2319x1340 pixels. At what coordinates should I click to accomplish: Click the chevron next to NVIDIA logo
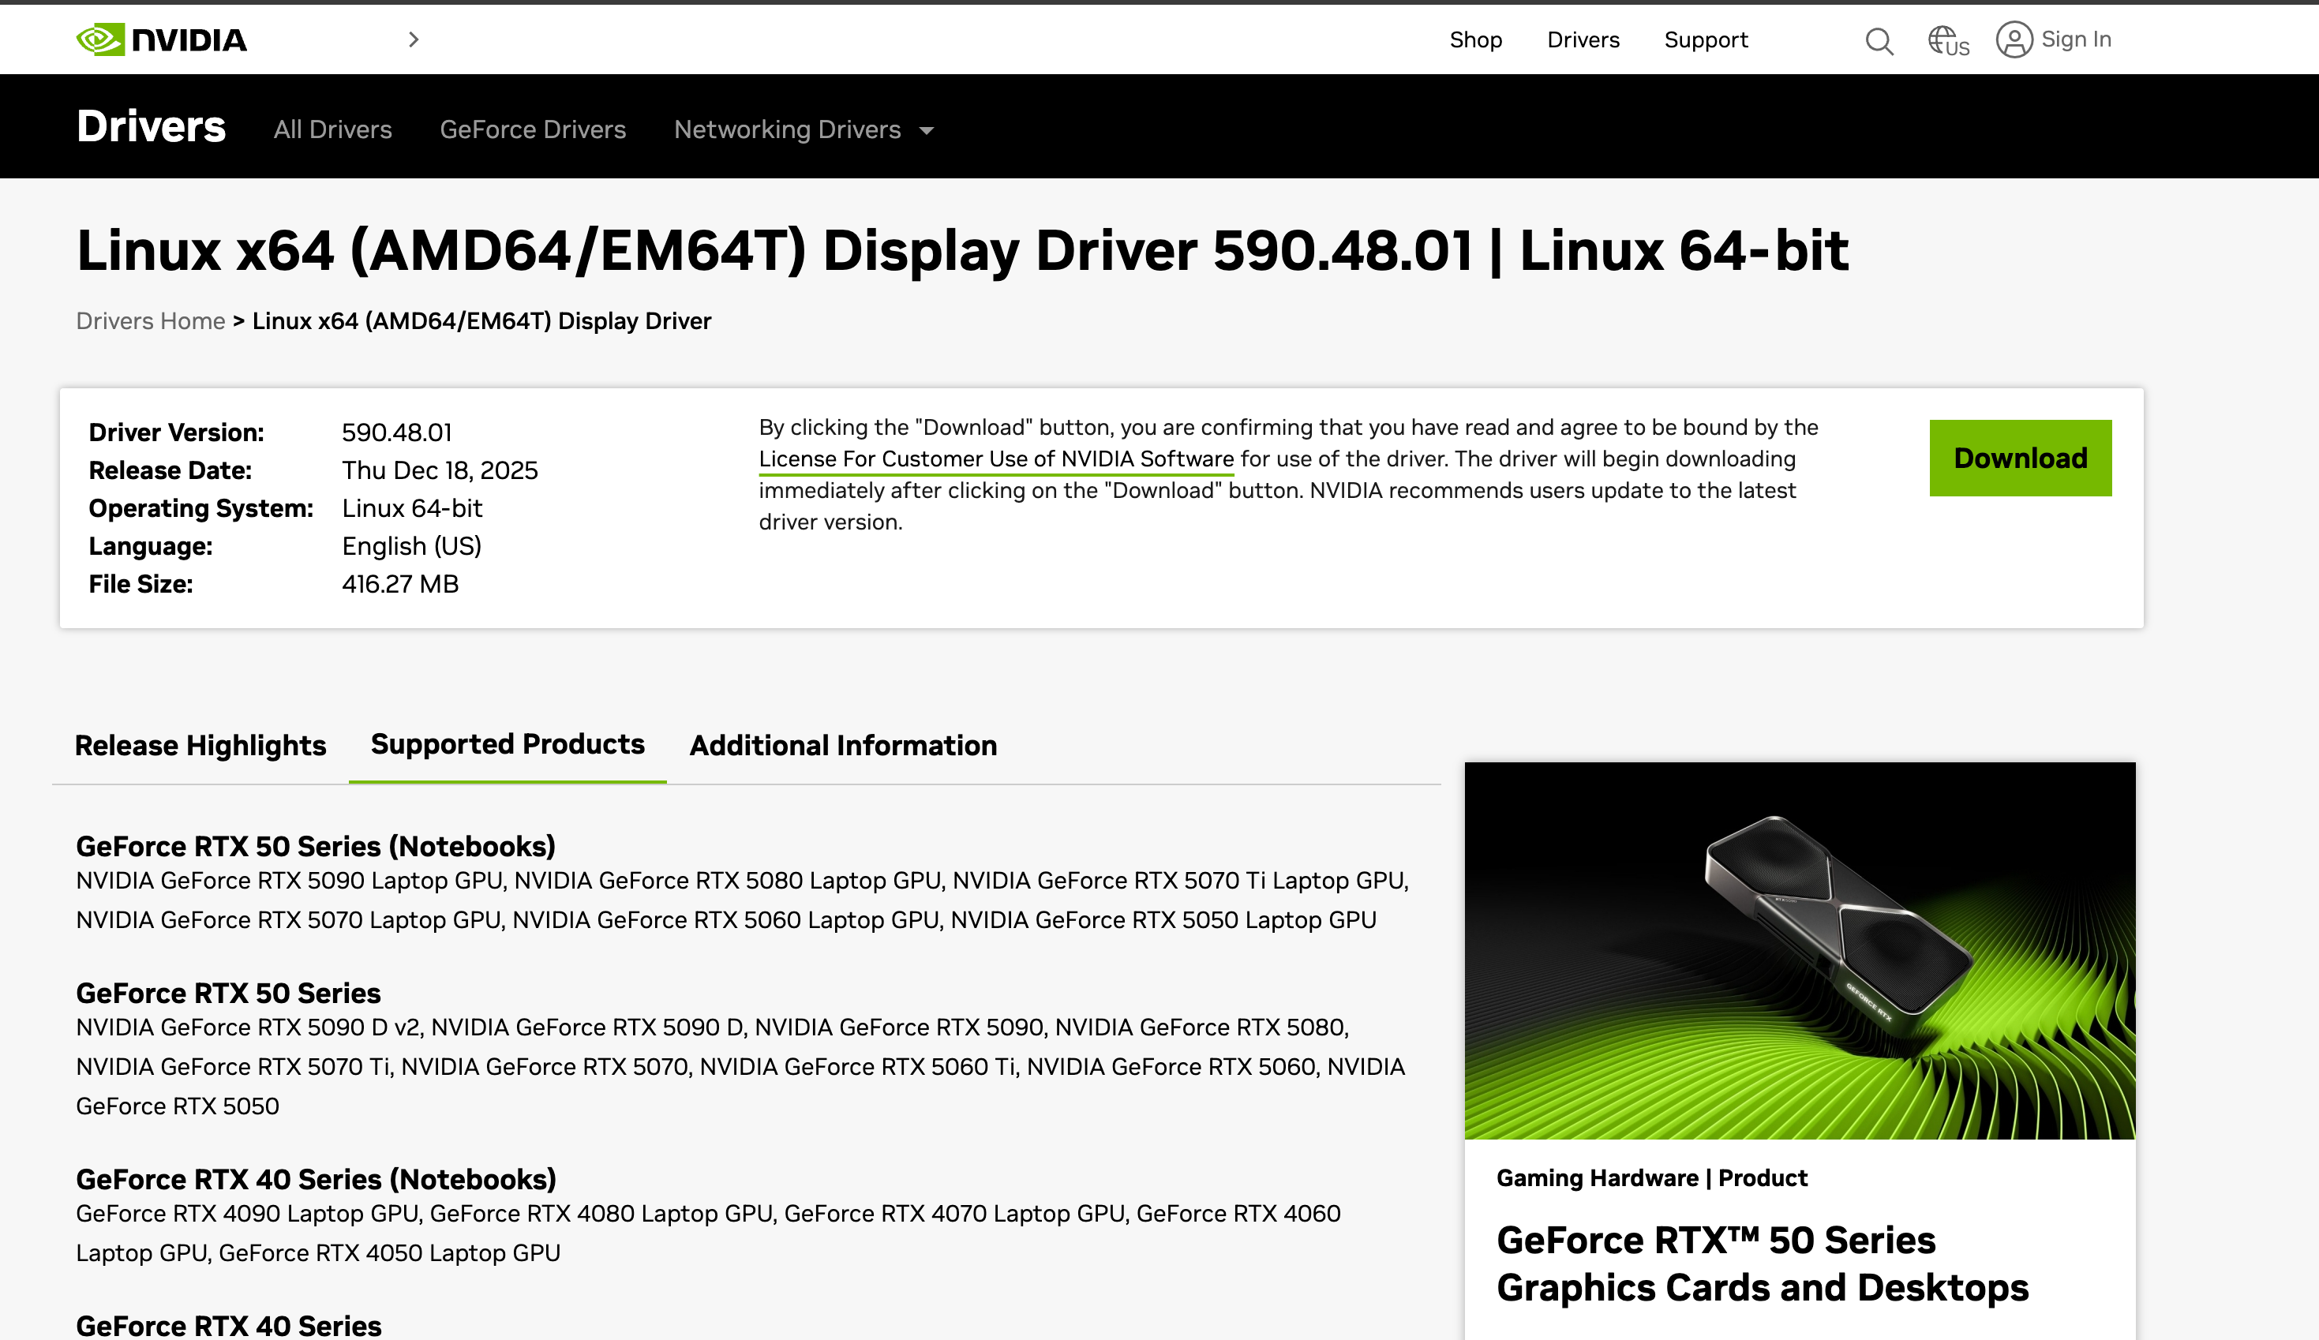coord(413,39)
